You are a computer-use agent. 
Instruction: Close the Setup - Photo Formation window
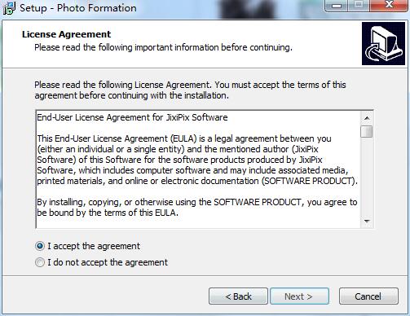point(389,5)
